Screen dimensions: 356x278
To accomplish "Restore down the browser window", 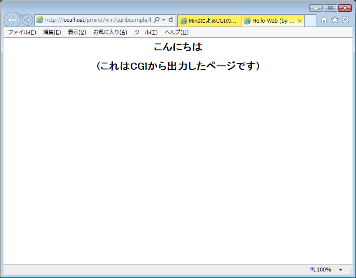I will 330,8.
